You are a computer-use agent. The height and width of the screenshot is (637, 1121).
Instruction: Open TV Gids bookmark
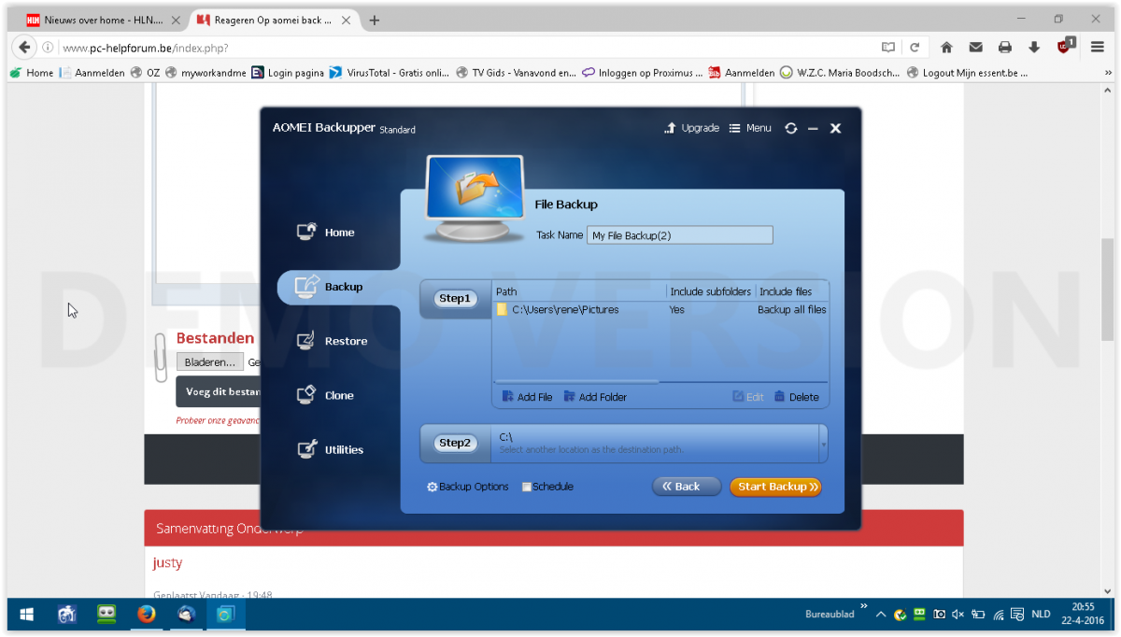point(516,73)
